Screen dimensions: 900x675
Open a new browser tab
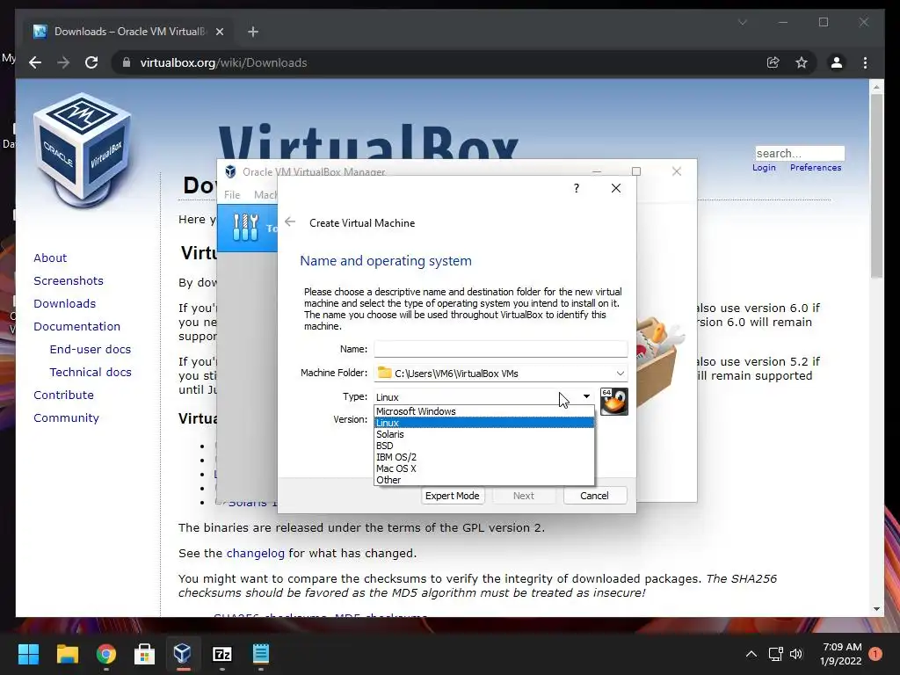(253, 32)
